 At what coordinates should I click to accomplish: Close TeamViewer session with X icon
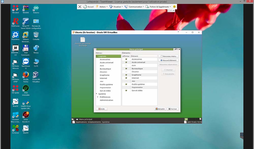click(x=80, y=7)
